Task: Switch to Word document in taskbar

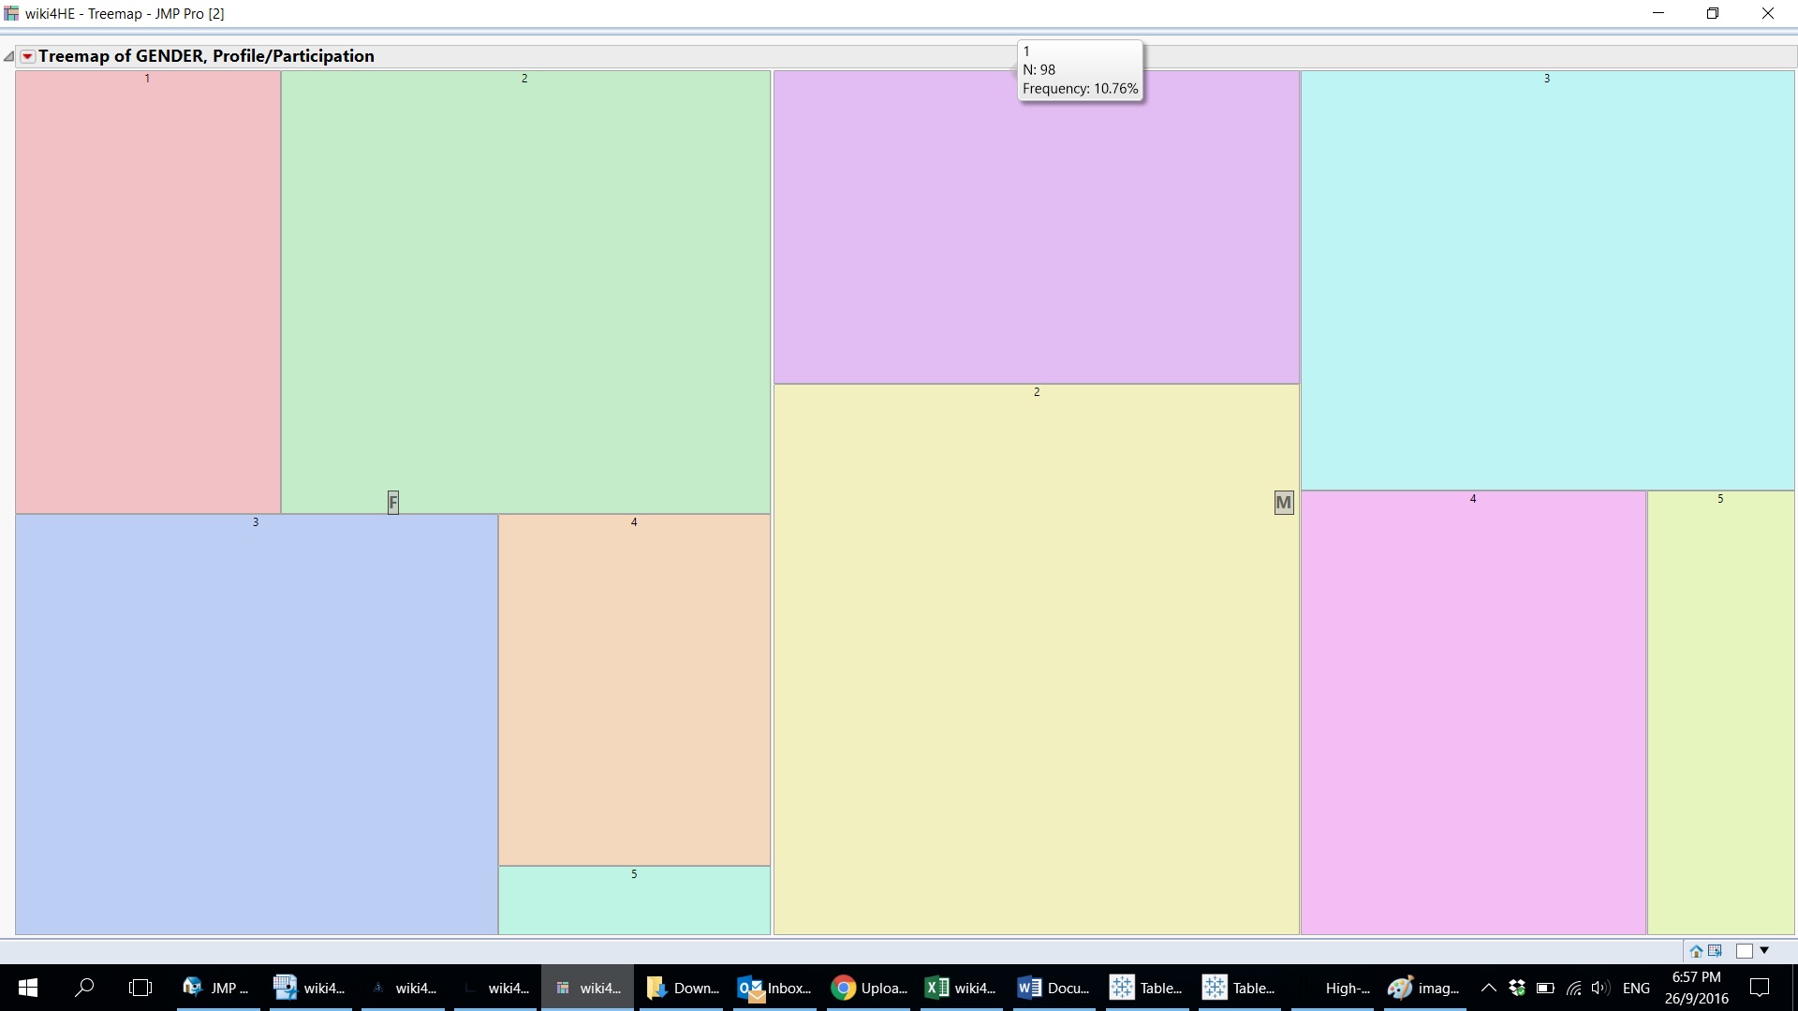Action: 1054,988
